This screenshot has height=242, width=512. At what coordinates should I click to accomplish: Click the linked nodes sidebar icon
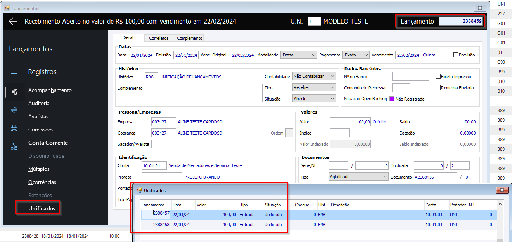coord(14,147)
